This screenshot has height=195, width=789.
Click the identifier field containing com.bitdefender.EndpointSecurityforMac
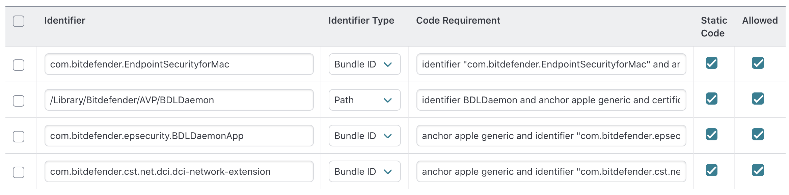[x=180, y=64]
